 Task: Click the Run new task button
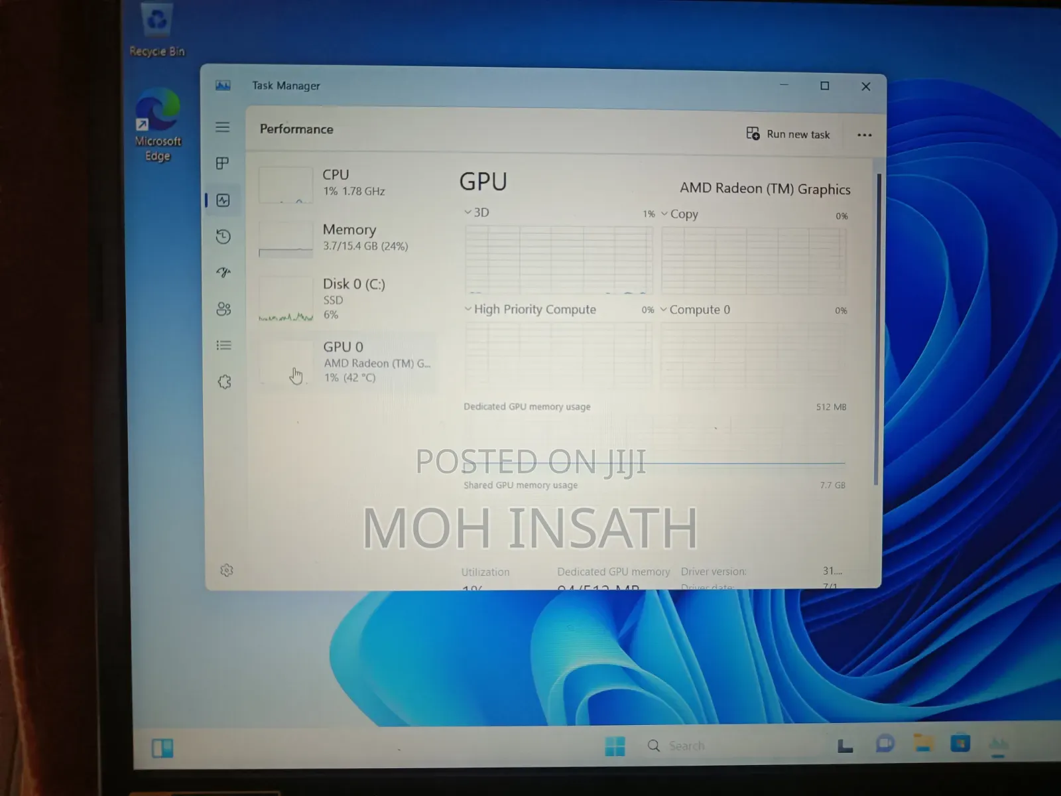pyautogui.click(x=788, y=134)
